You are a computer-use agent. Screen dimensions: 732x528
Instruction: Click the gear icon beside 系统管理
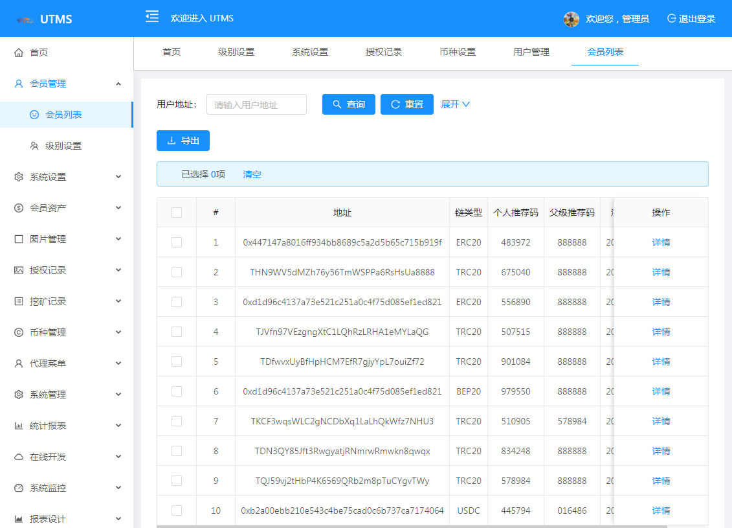click(19, 395)
